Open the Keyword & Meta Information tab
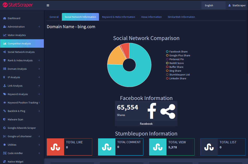 [x=119, y=17]
